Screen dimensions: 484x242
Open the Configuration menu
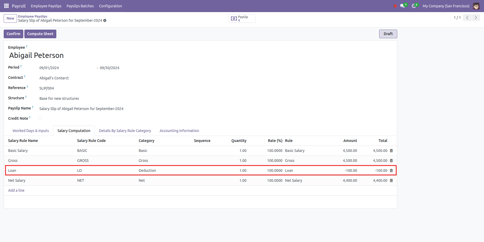pyautogui.click(x=110, y=6)
